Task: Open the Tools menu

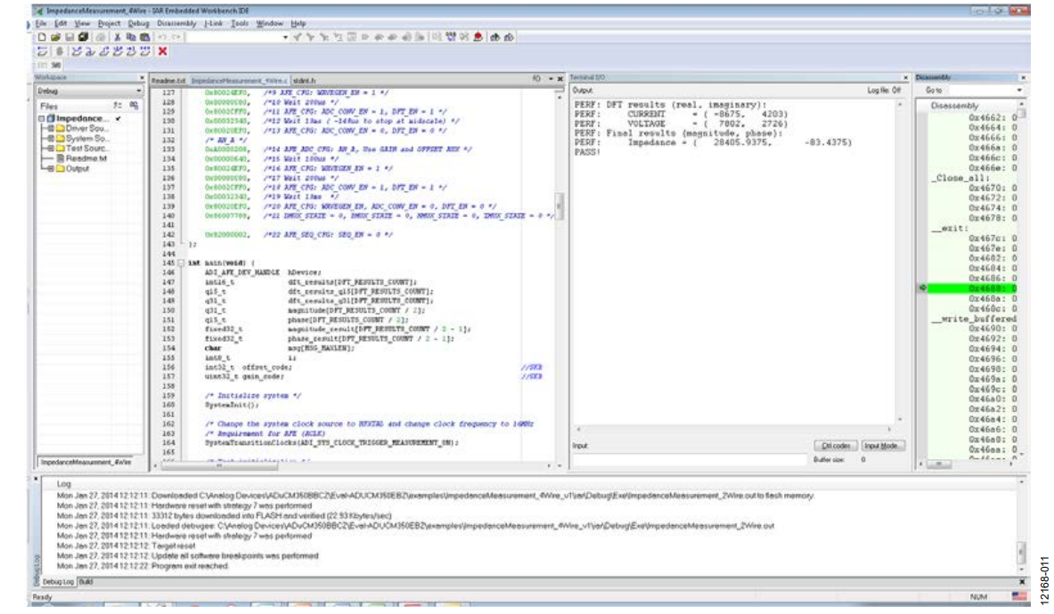Action: (240, 23)
